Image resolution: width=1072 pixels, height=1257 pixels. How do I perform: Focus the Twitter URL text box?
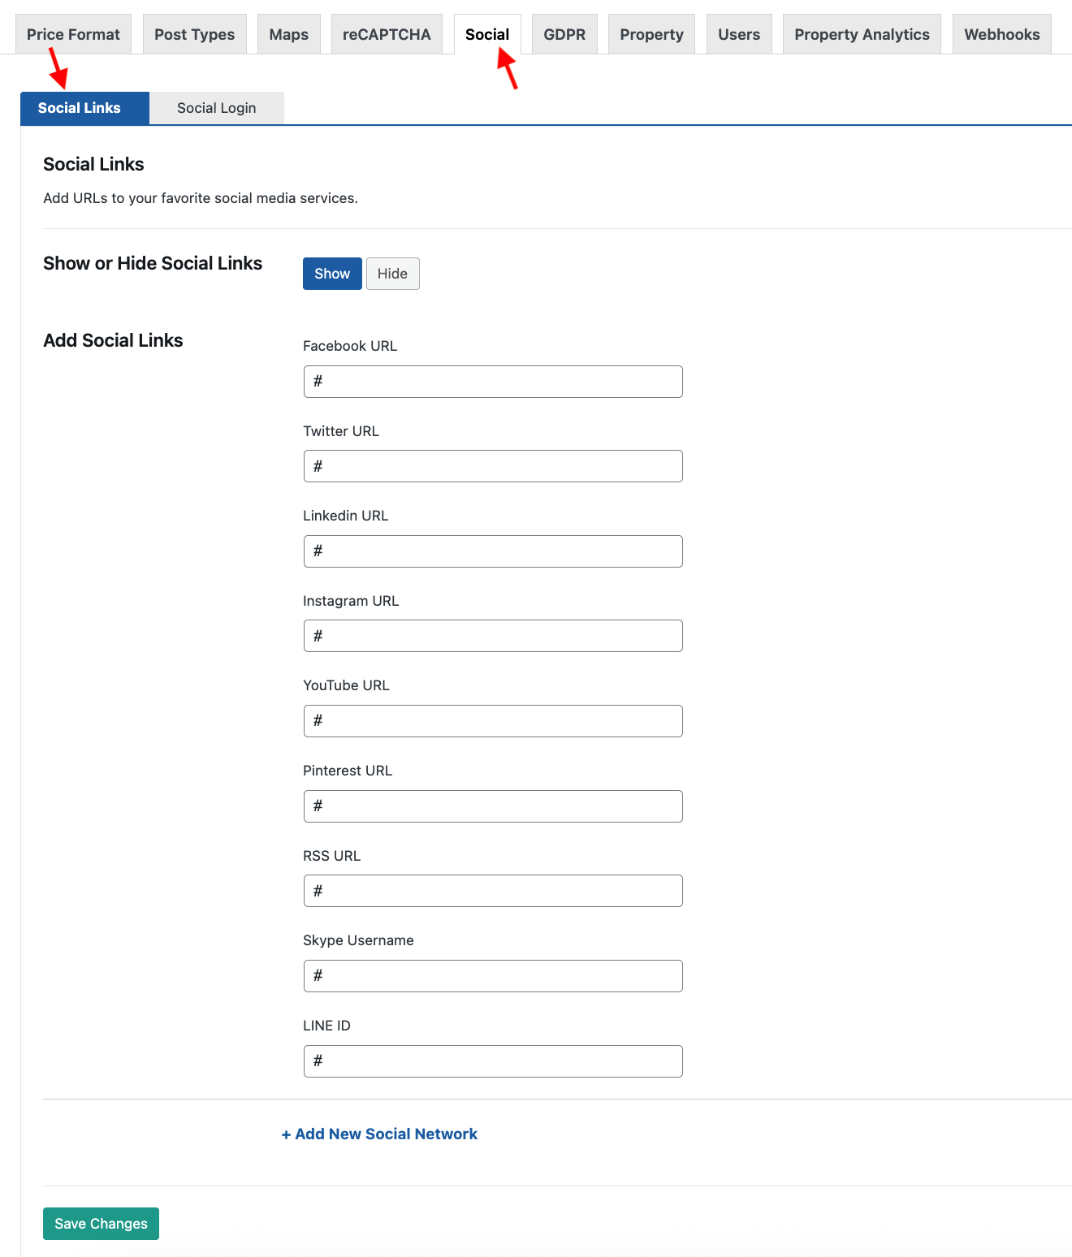[x=493, y=466]
